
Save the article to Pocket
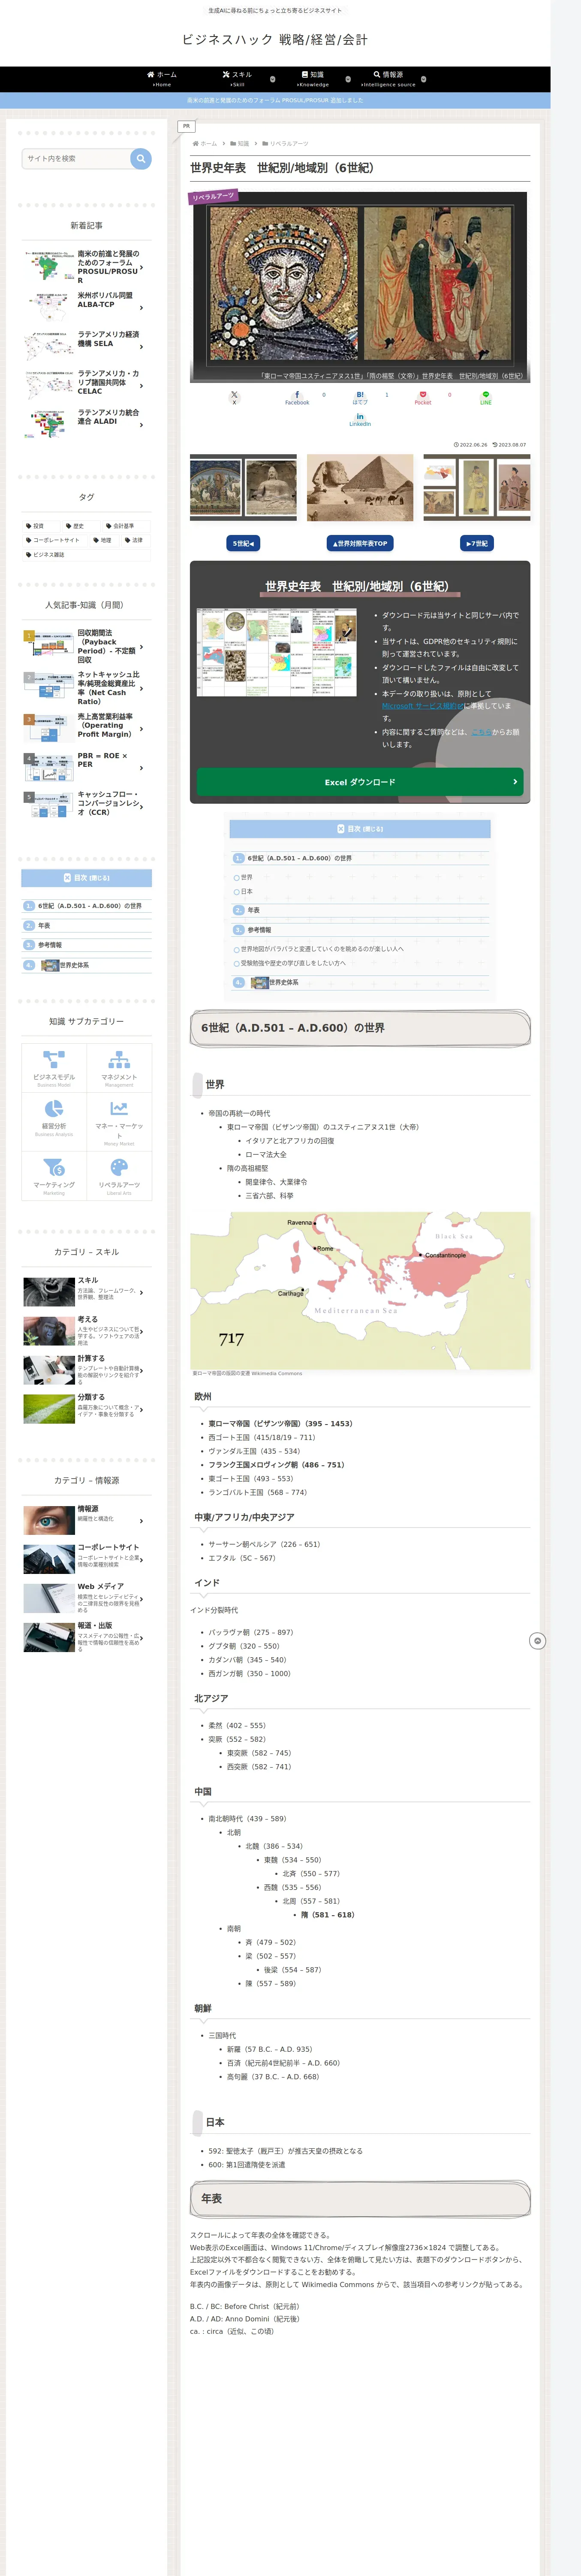(422, 397)
